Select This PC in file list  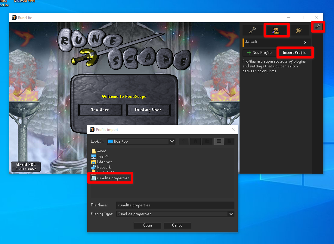(100, 156)
